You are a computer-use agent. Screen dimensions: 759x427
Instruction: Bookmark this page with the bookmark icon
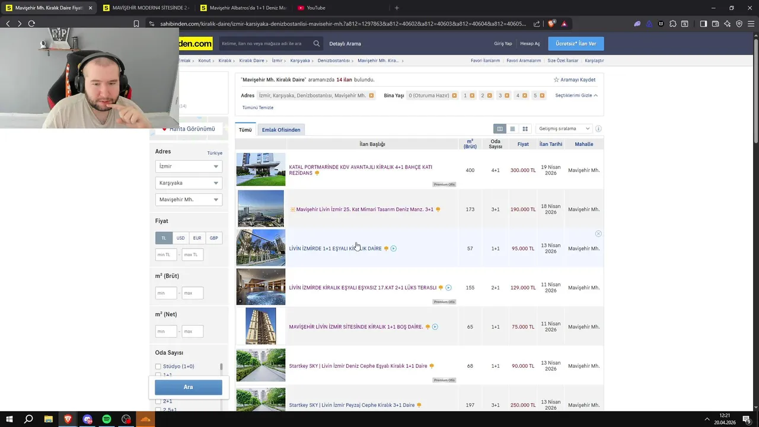click(136, 24)
